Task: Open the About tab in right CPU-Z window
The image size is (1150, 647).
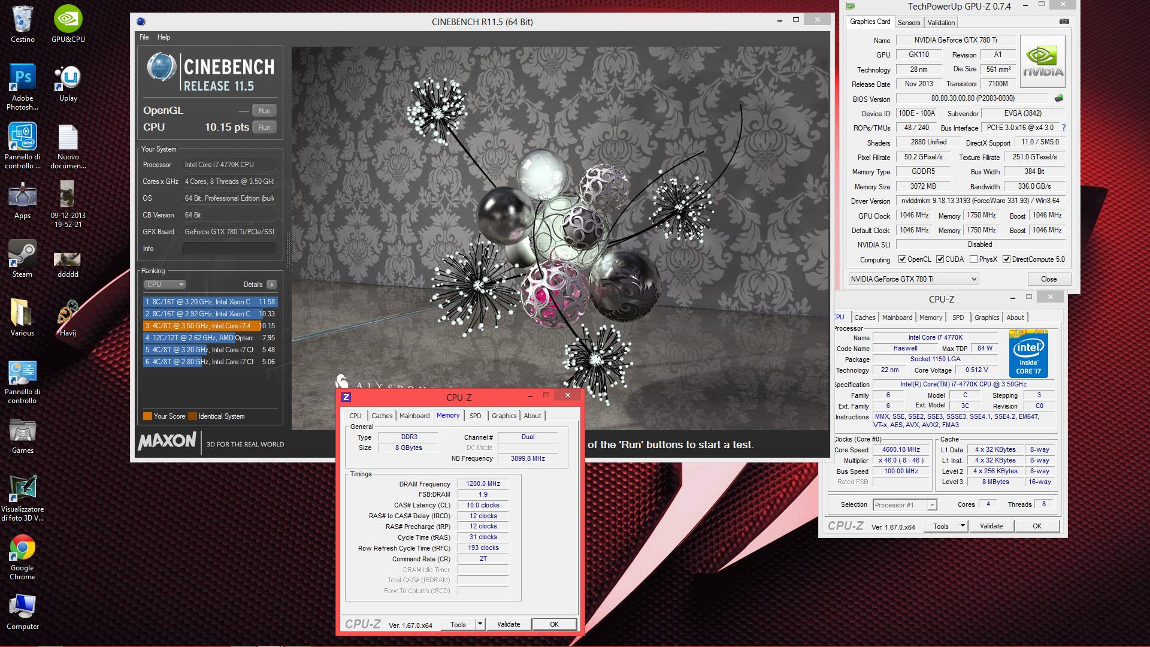Action: click(1015, 318)
